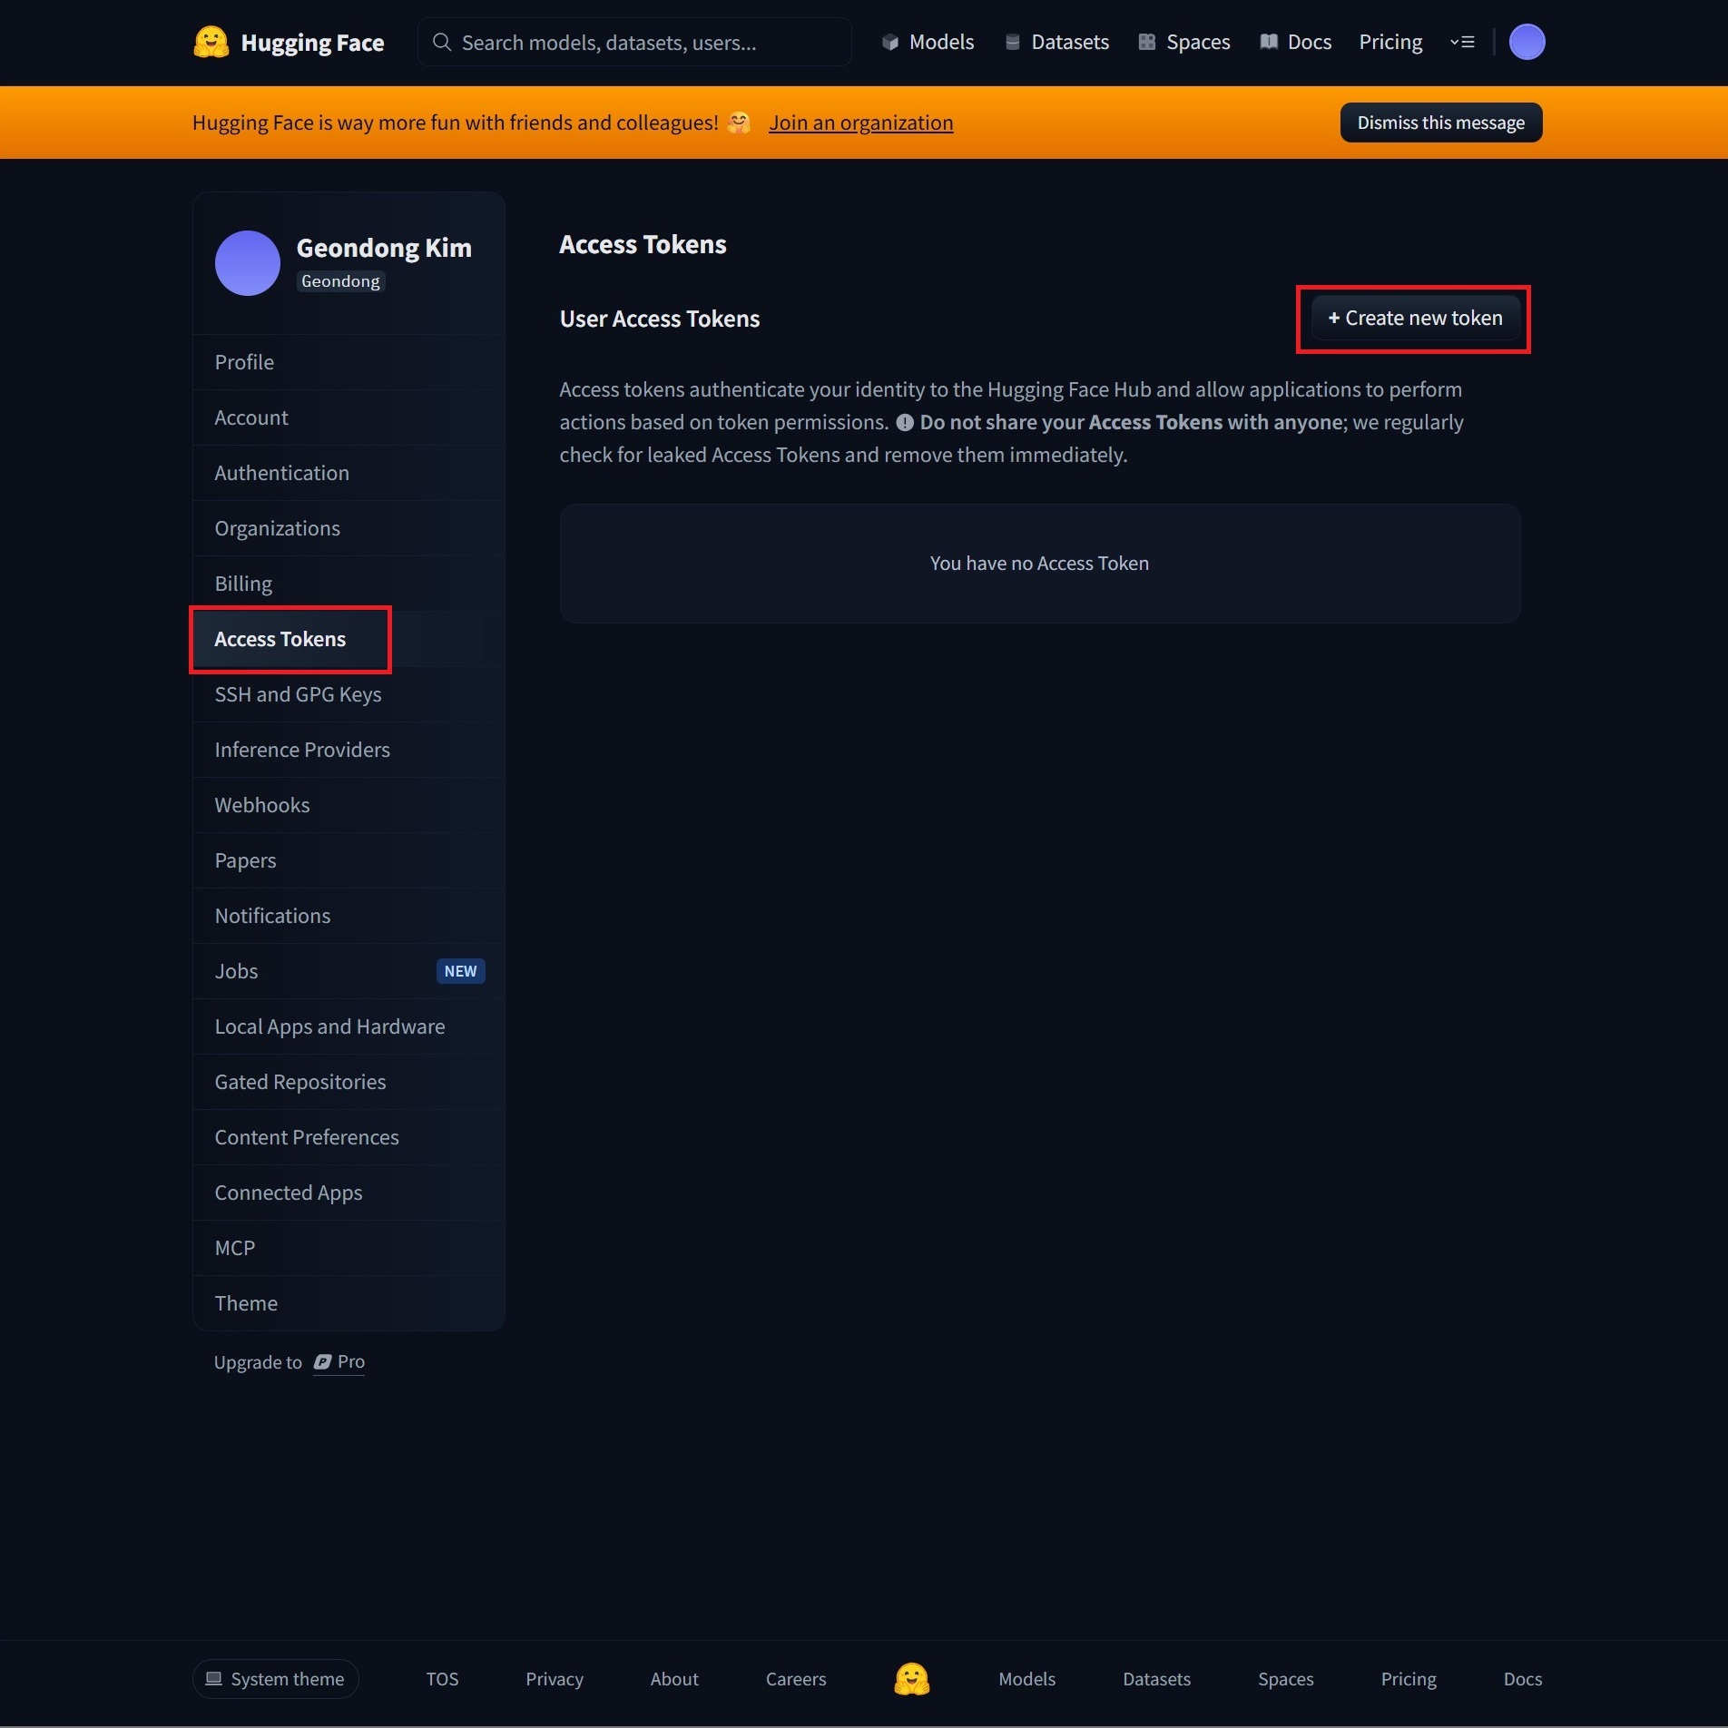Open Pricing in the top navigation
The width and height of the screenshot is (1728, 1728).
[x=1390, y=43]
